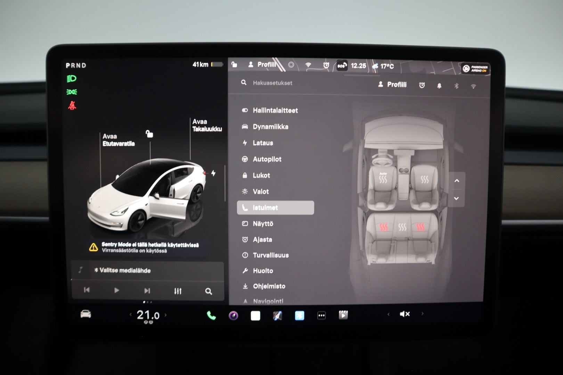Toggle the driver seat heater set to Auto
The image size is (563, 375).
[x=383, y=178]
